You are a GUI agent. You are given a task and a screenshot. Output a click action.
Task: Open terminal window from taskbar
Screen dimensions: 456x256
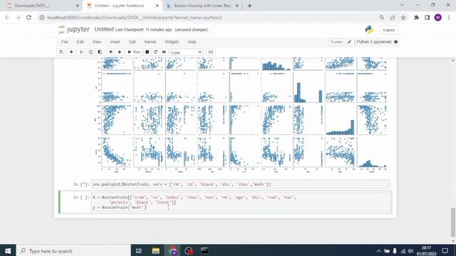(204, 251)
